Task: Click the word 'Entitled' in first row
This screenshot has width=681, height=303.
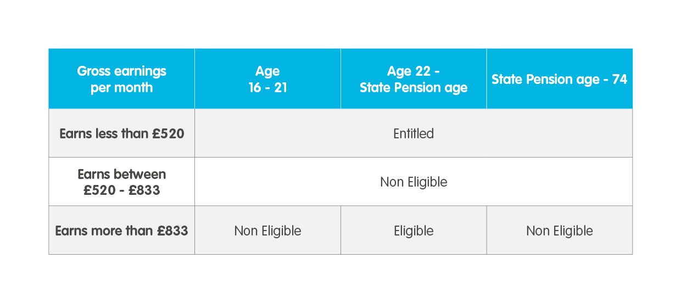Action: [x=414, y=133]
